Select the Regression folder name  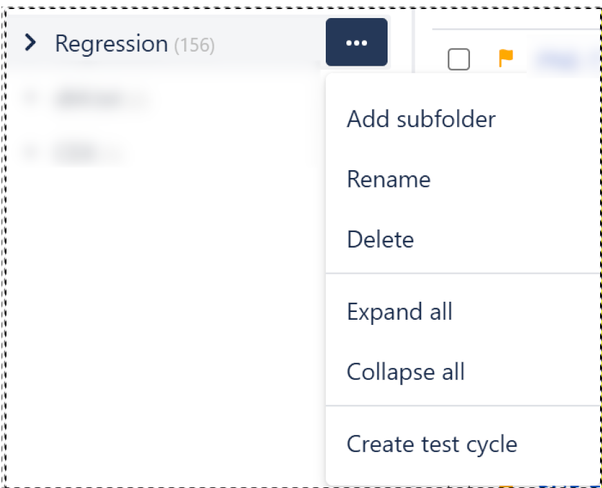pyautogui.click(x=111, y=43)
